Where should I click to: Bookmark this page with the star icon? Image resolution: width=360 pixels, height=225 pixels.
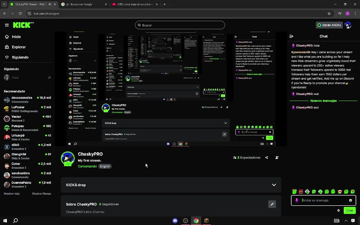329,13
